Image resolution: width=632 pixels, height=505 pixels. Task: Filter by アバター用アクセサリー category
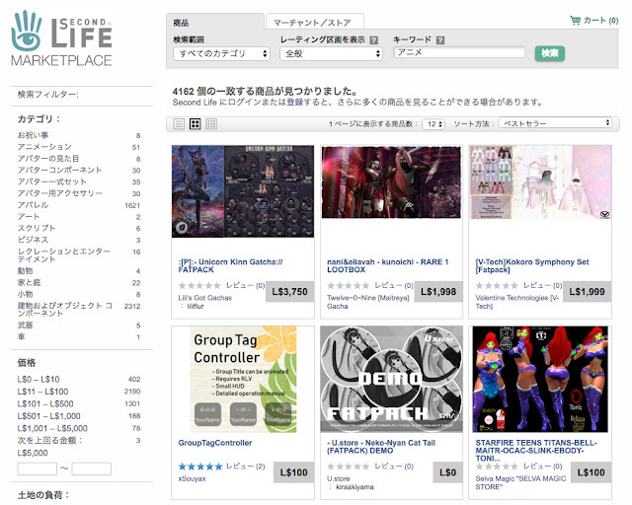pyautogui.click(x=59, y=193)
